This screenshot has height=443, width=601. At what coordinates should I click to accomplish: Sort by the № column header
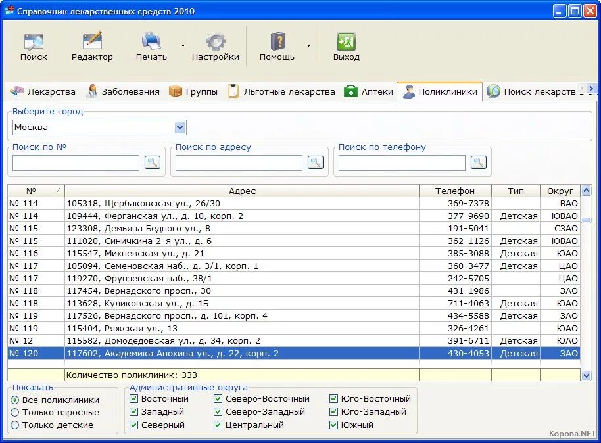tap(36, 191)
